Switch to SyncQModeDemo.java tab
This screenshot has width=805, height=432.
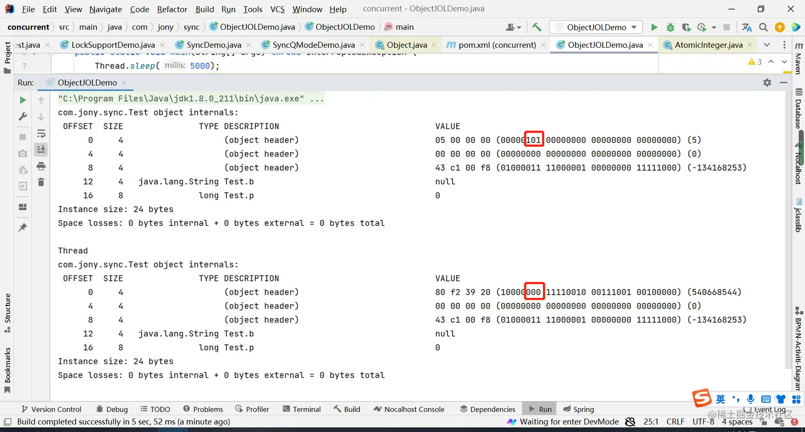(x=314, y=45)
